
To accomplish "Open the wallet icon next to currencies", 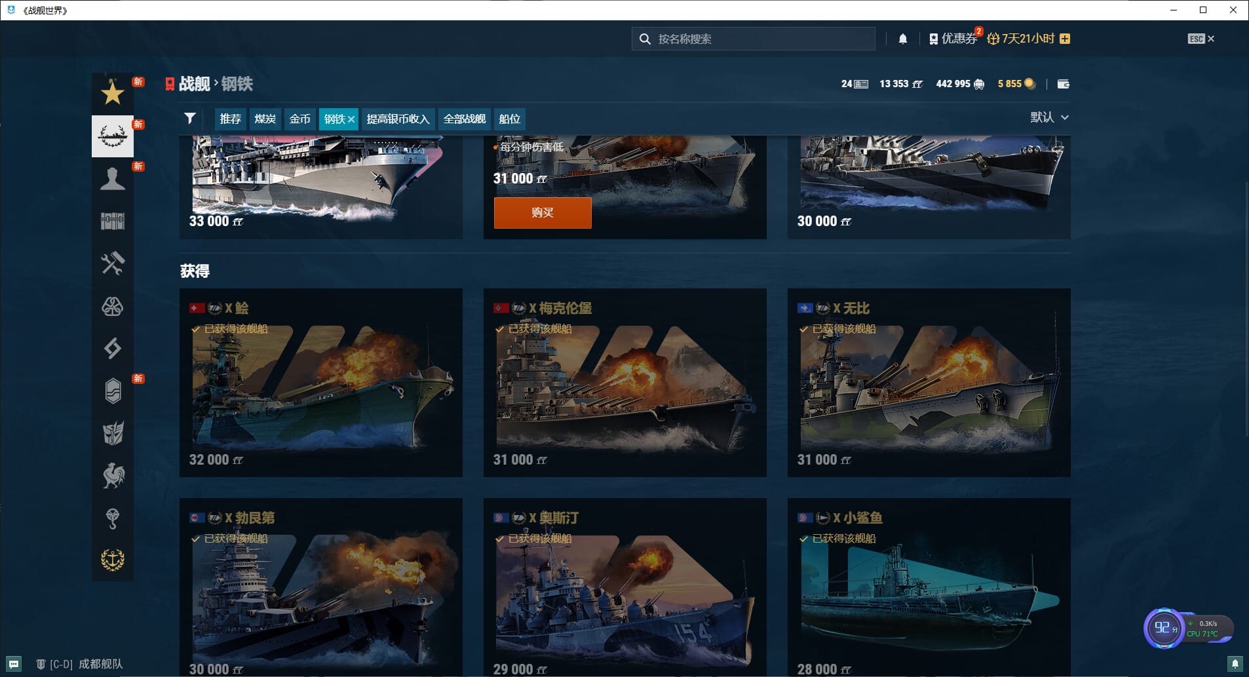I will (1063, 84).
